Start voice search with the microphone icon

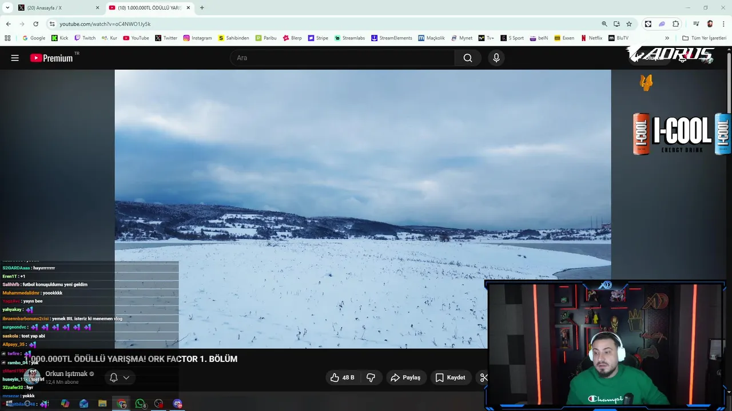(x=496, y=58)
